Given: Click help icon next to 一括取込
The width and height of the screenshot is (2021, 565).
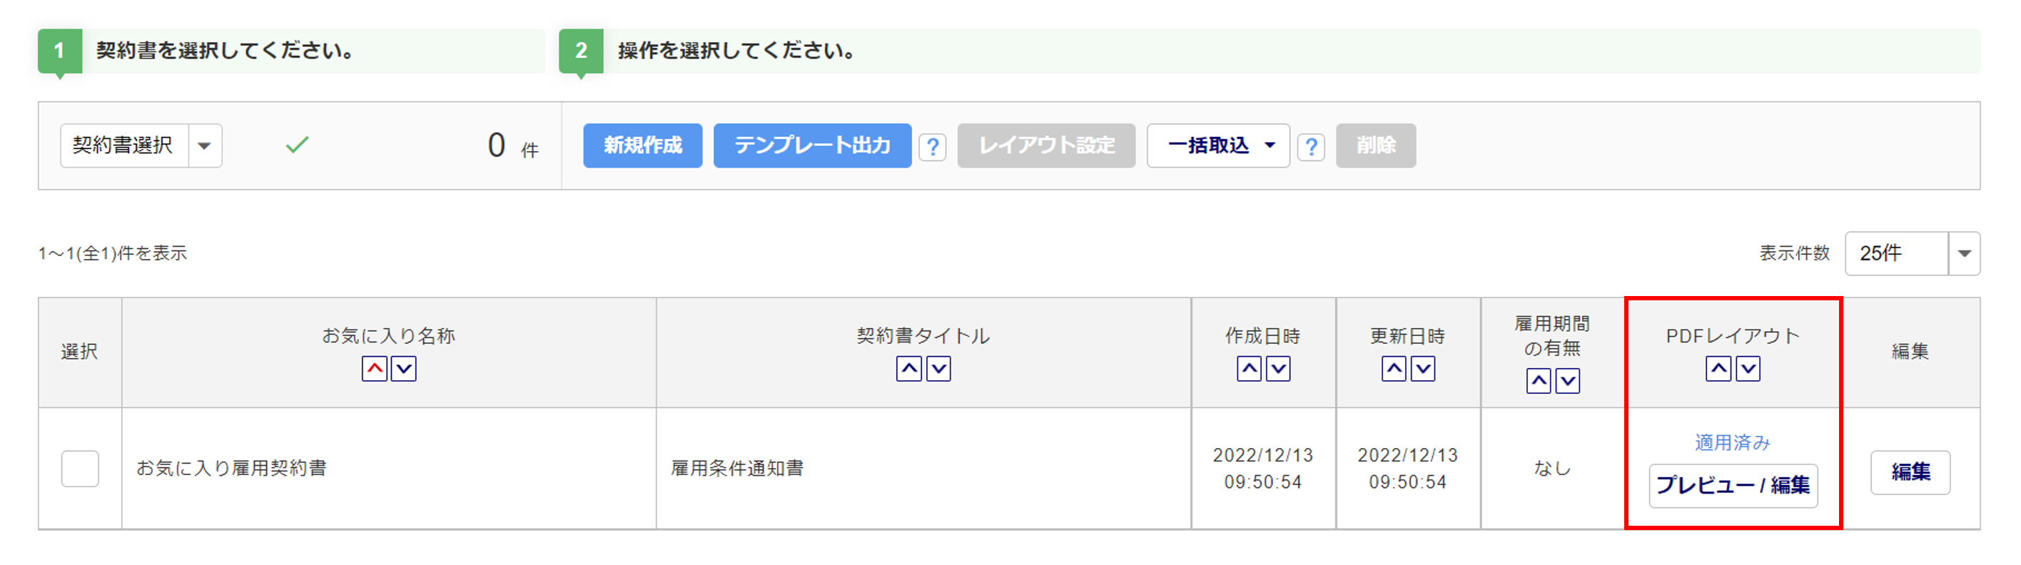Looking at the screenshot, I should point(1310,147).
